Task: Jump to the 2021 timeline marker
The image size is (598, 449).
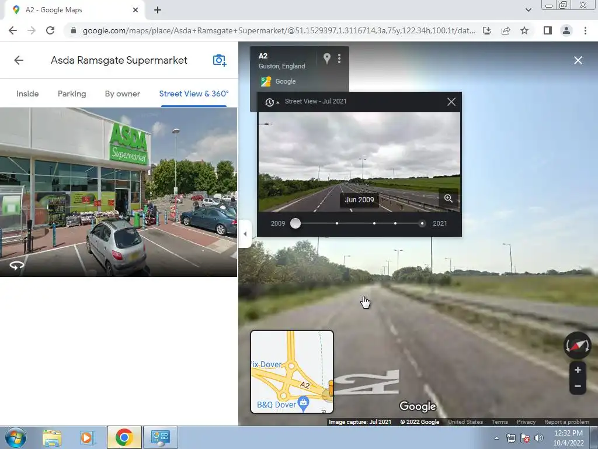Action: point(422,223)
